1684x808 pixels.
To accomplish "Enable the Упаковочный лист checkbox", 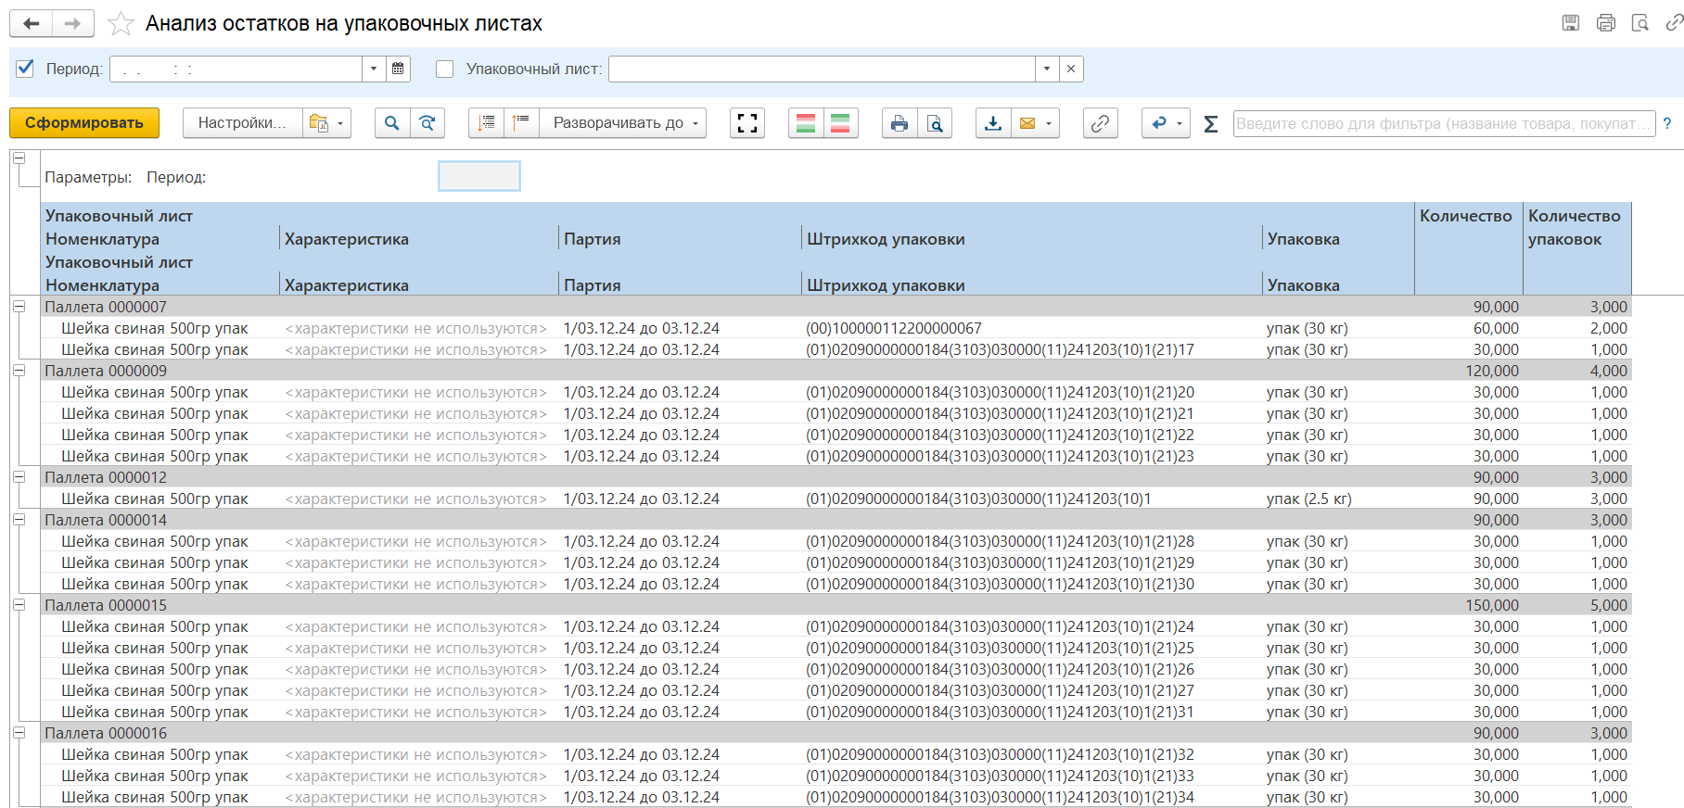I will pyautogui.click(x=445, y=69).
